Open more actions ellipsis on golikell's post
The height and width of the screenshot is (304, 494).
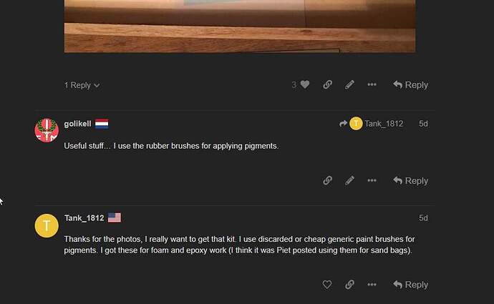(x=372, y=180)
